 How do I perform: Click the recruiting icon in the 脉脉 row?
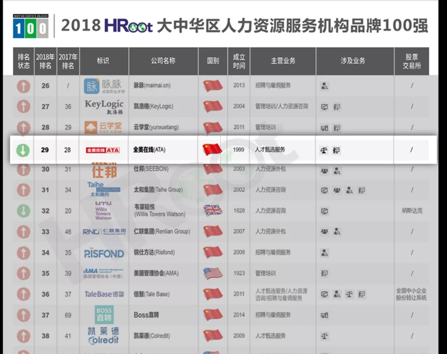click(x=324, y=86)
